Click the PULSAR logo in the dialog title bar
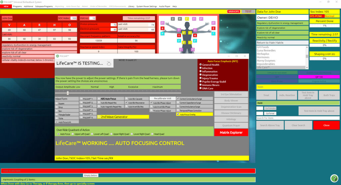The image size is (341, 185). pos(57,56)
